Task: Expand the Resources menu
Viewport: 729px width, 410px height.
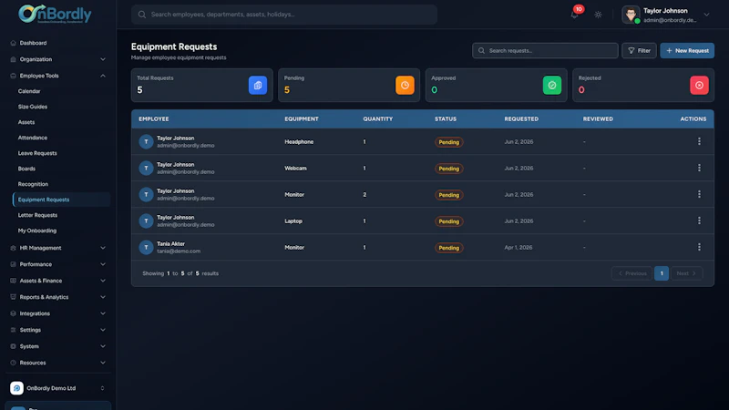Action: coord(57,363)
